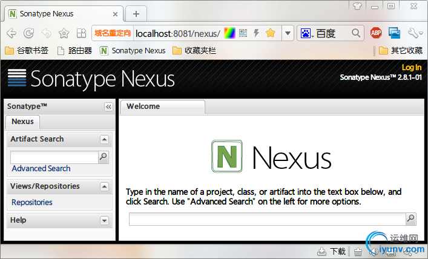Open the 其它收藏 bookmarks folder

pyautogui.click(x=401, y=50)
